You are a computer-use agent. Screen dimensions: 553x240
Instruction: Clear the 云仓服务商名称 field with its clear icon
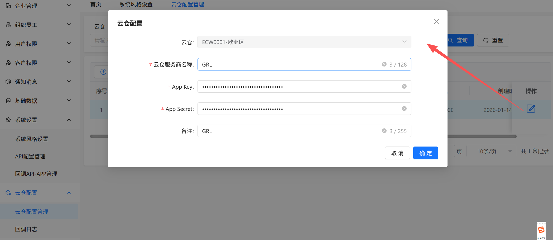[x=384, y=64]
